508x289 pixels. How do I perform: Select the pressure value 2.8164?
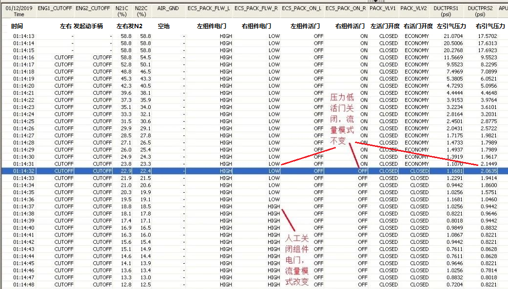click(x=454, y=114)
